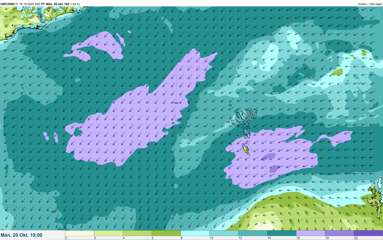Click the 'UWC/DINI IT: 19.10.2025 09Z' header text
Screen dimensions: 383x240
point(20,4)
